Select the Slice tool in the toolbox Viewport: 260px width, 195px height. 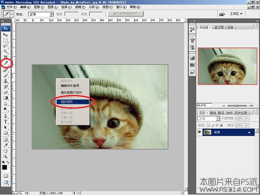(6, 63)
